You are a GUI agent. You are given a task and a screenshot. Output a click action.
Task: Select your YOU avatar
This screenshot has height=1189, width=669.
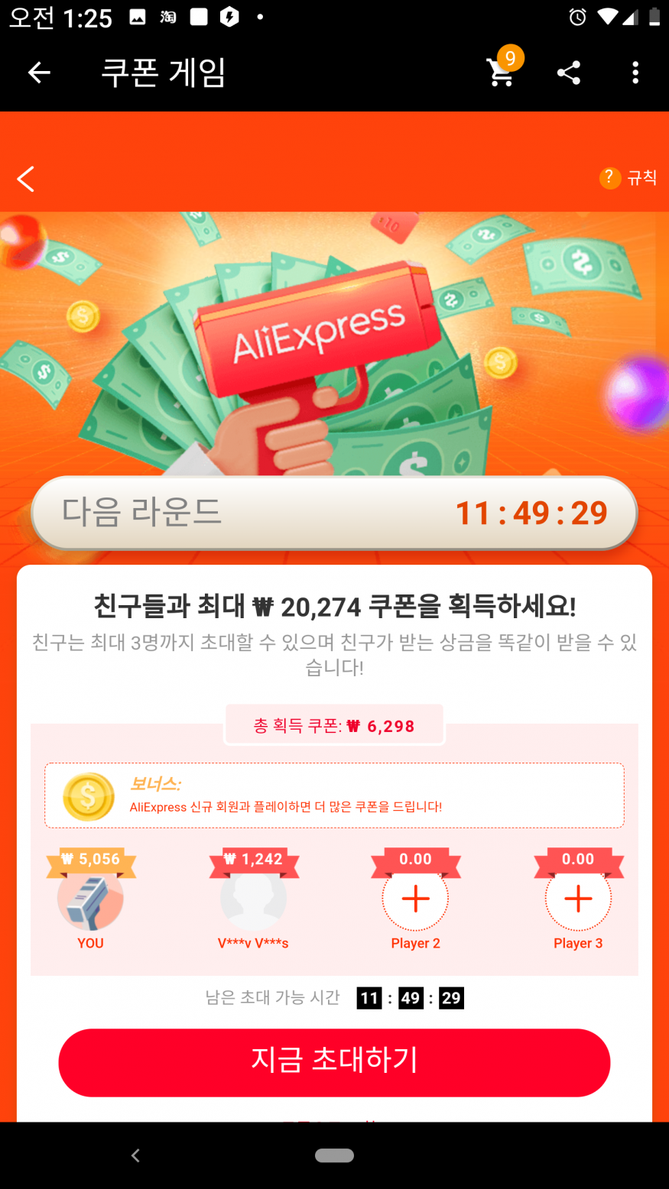(90, 897)
